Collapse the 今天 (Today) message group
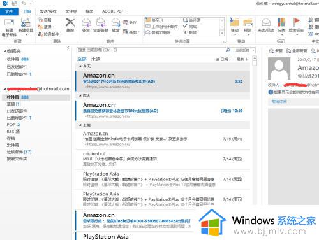This screenshot has height=240, width=319. (80, 66)
